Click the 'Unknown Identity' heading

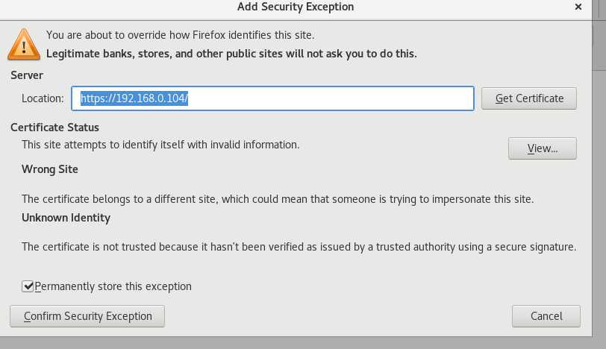coord(66,218)
